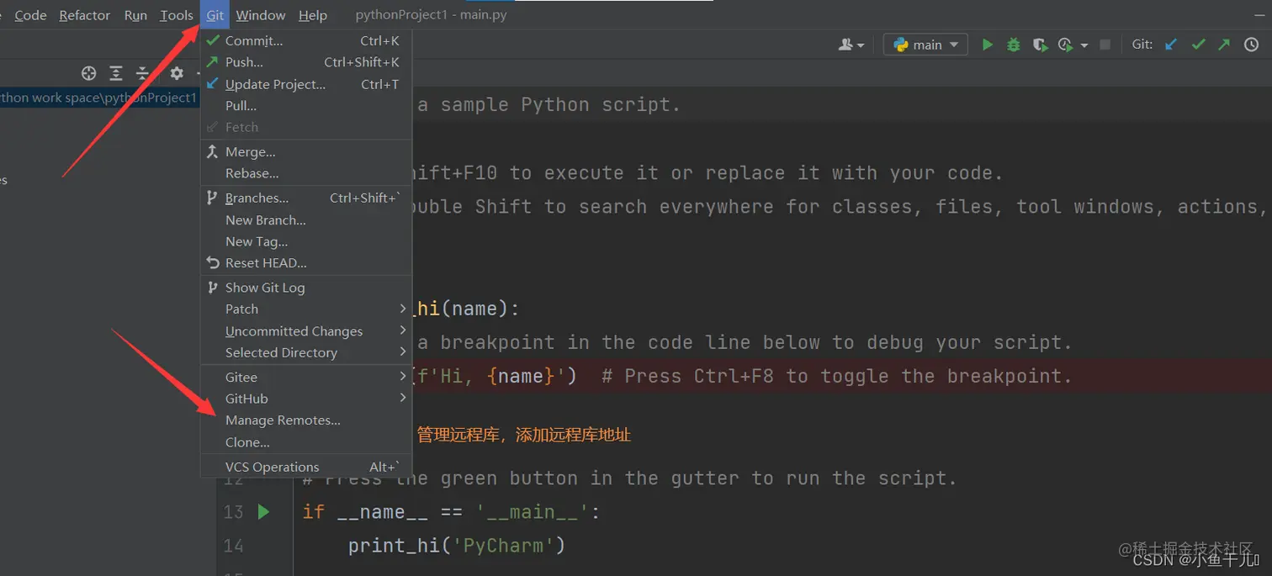Update project via blue Git toolbar arrow
Screen dimensions: 1272x576
coord(1171,45)
